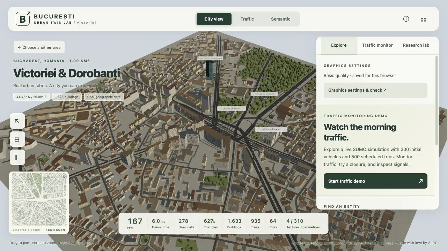Switch to City view mode
Screen dimensions: 447x251
[x=214, y=19]
